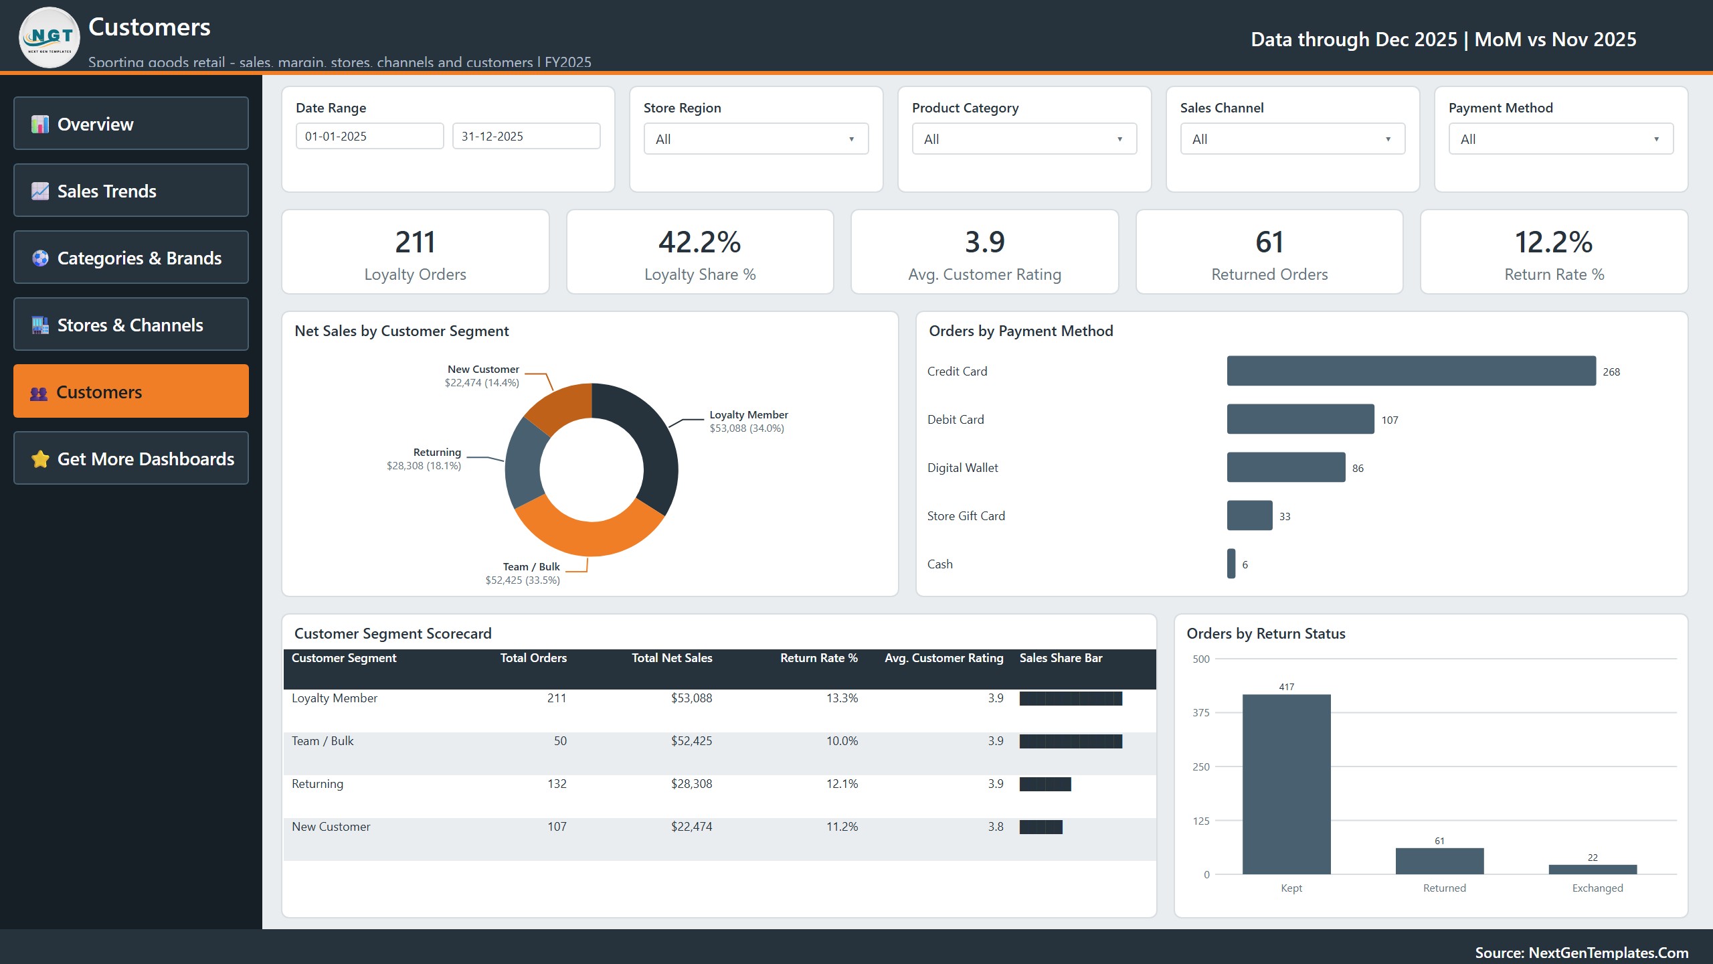Open the Store Region dropdown
The image size is (1713, 964).
(x=756, y=139)
